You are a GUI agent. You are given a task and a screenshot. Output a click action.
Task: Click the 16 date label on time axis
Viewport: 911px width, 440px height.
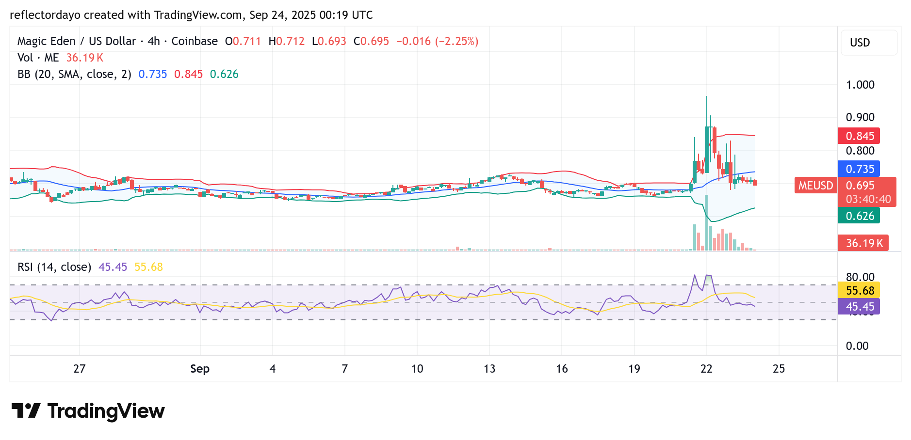click(562, 369)
